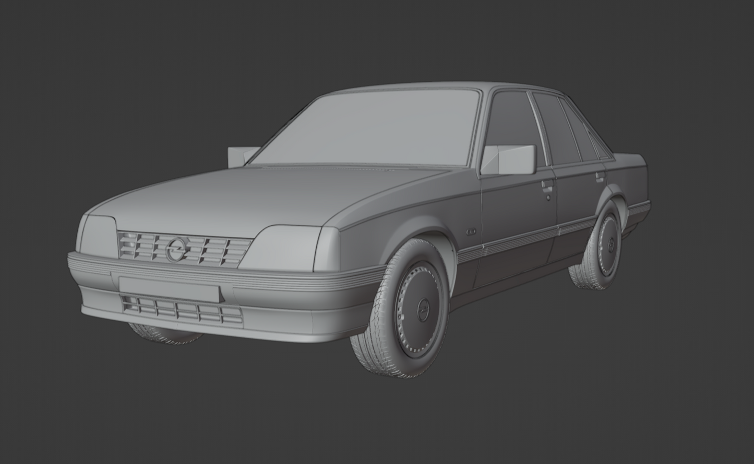Click the blank front license plate
Screen dimensions: 754x464
point(169,289)
